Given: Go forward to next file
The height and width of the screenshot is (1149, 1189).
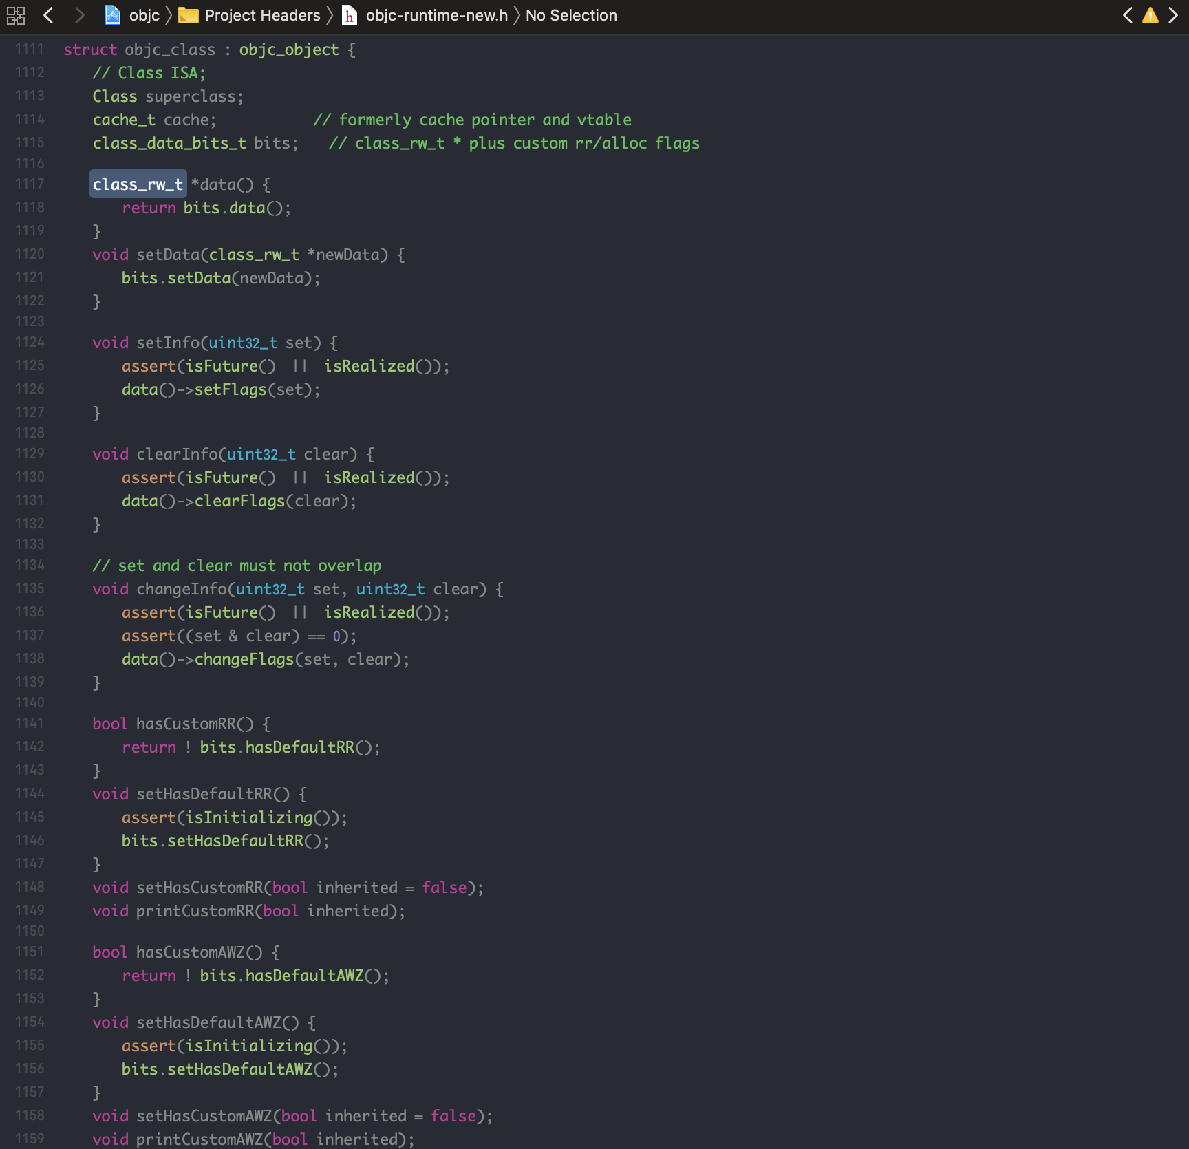Looking at the screenshot, I should pos(80,15).
